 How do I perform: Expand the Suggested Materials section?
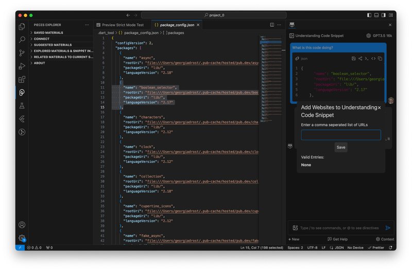(x=61, y=45)
